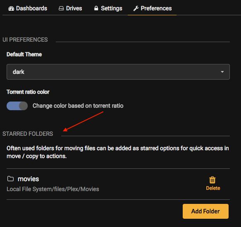Image resolution: width=241 pixels, height=227 pixels.
Task: Go to the Settings tab
Action: (108, 8)
